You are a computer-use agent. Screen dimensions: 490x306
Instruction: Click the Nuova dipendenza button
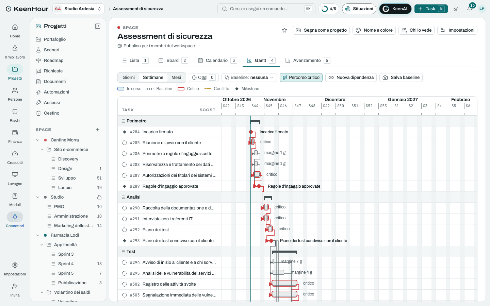(351, 78)
